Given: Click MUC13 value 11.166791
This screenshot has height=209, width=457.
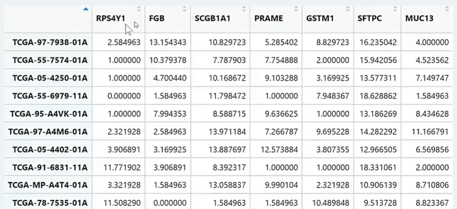Looking at the screenshot, I should coord(430,132).
